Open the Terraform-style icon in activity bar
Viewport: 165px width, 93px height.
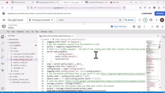(x=3, y=70)
